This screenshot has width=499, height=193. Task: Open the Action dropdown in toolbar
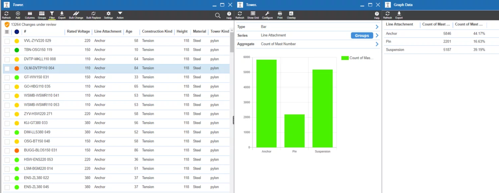point(120,15)
